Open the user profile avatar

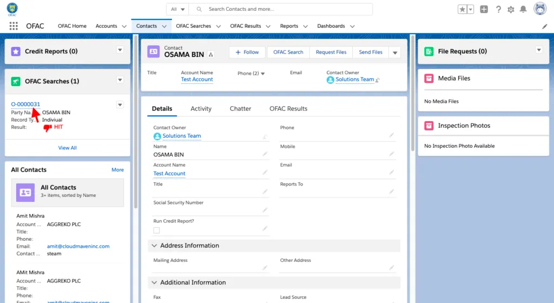(539, 9)
